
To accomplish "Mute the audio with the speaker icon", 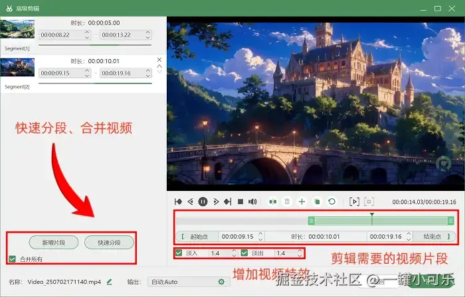I will (252, 202).
